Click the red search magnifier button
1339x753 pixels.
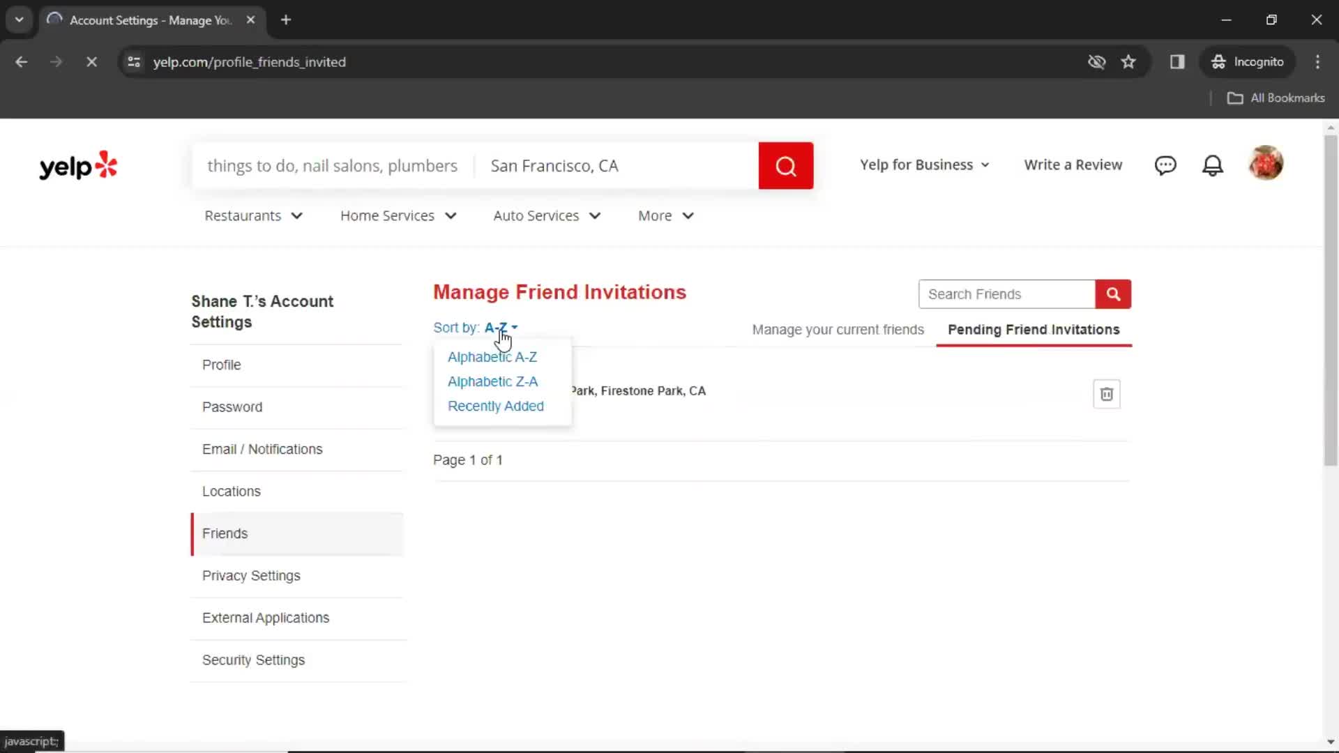point(785,165)
